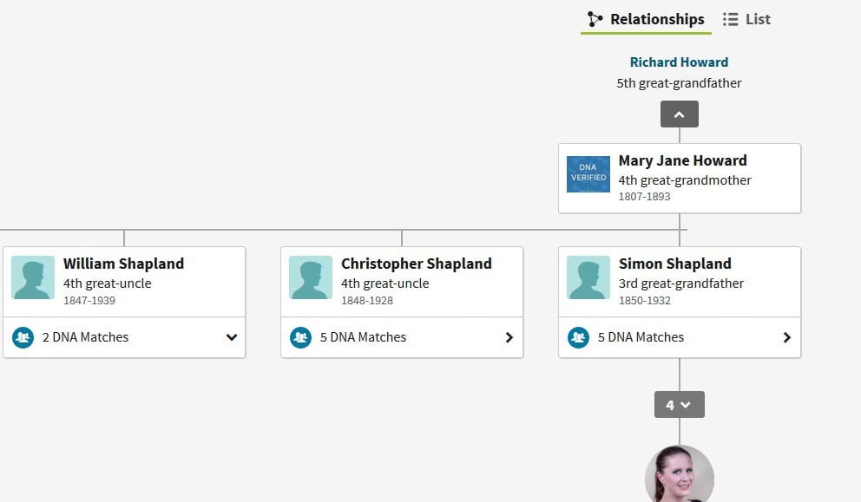Click the DNA matches icon under Simon Shapland

pos(578,337)
